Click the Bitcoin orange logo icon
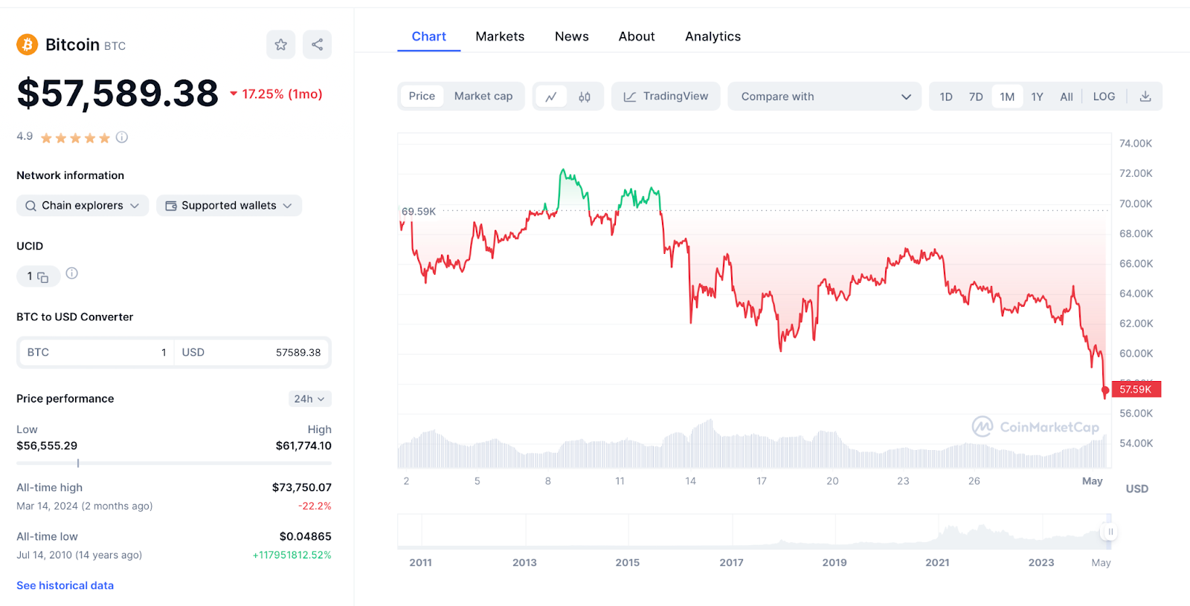1190x606 pixels. pos(28,45)
